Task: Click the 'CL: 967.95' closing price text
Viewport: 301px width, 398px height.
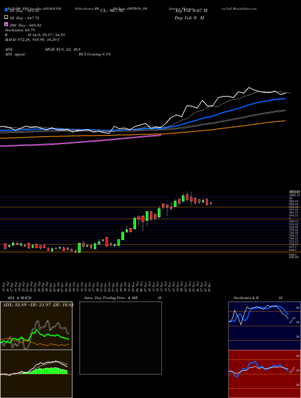Action: 112,11
